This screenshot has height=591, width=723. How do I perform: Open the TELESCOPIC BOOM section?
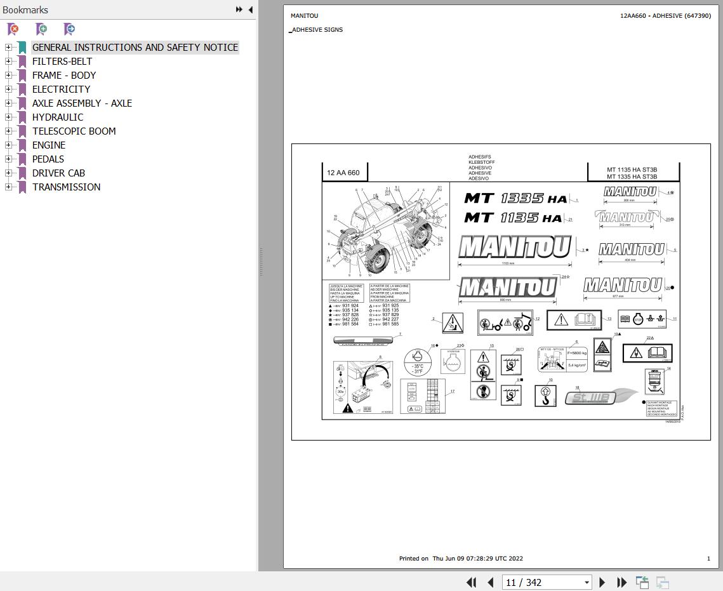point(74,131)
